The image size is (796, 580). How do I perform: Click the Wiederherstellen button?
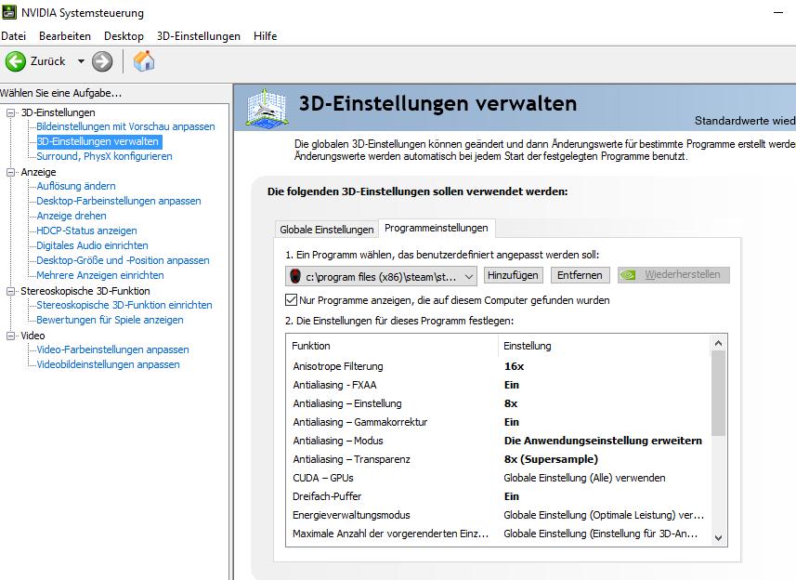pyautogui.click(x=673, y=275)
